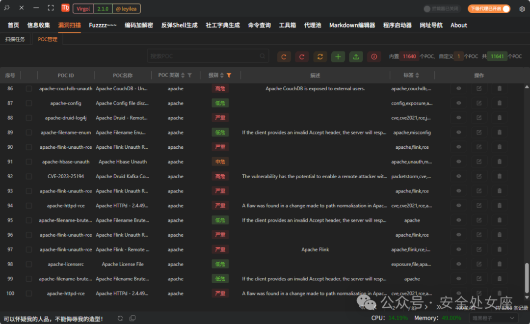Screen dimensions: 530x324
Task: Click the table vertical scrollbar thumb
Action: (527, 278)
